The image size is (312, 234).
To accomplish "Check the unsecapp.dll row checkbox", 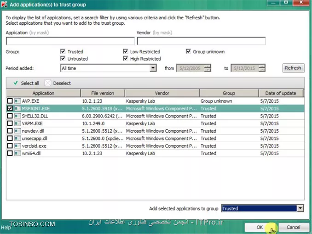I will point(10,139).
